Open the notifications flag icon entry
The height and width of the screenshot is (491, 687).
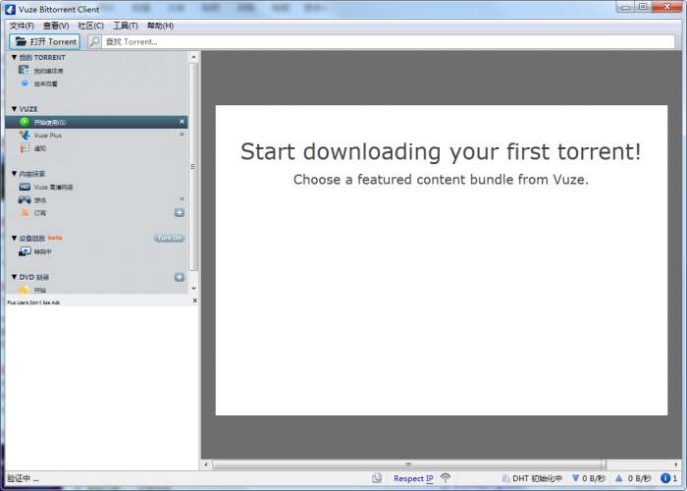tap(25, 148)
